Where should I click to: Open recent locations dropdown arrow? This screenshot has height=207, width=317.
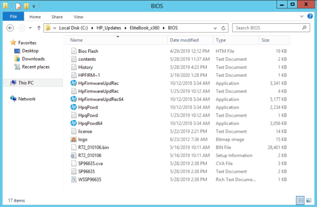[30, 28]
